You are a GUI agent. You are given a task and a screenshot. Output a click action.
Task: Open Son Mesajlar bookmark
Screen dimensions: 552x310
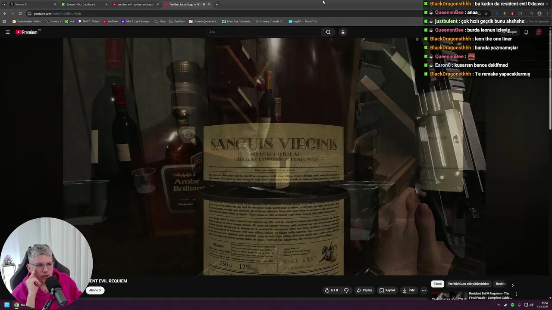point(27,21)
